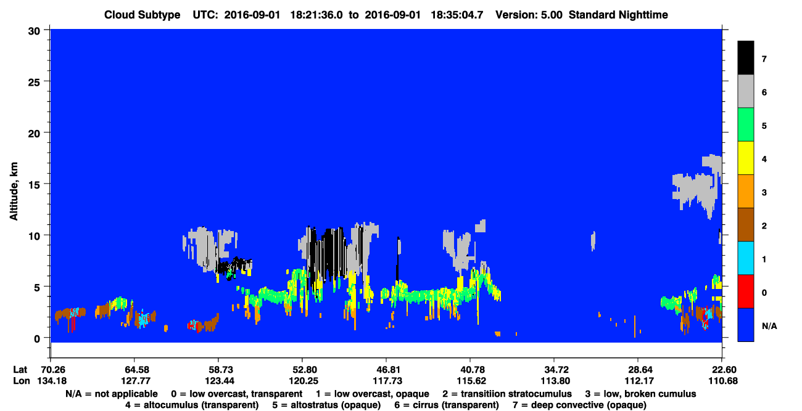
Task: Select the gray cirrus swatch in the colorbar
Action: [x=746, y=92]
